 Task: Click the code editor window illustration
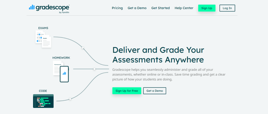(43, 101)
